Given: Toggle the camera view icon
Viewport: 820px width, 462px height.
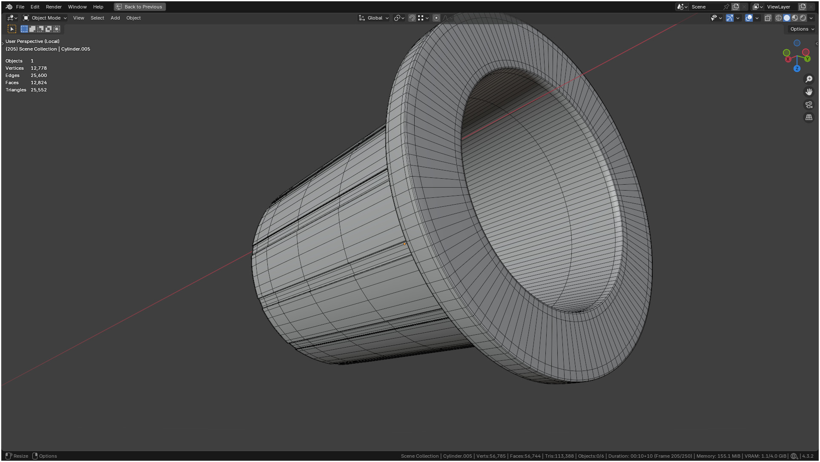Looking at the screenshot, I should (809, 105).
